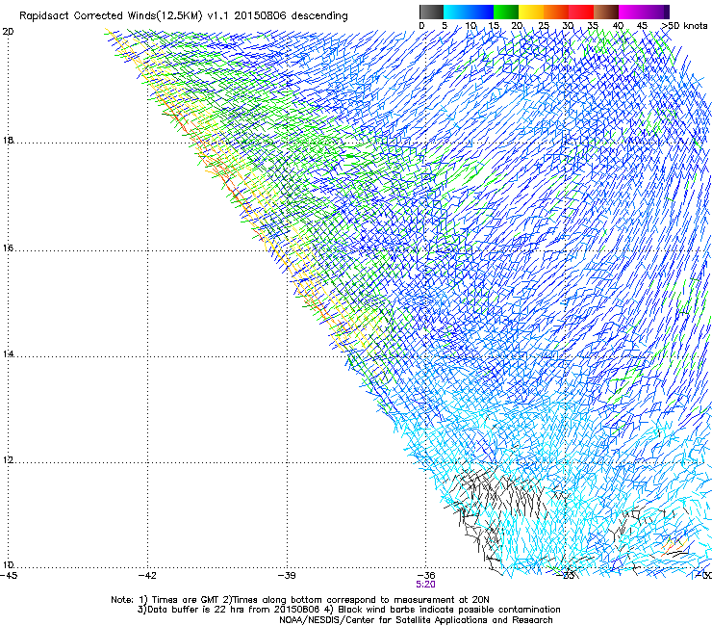Click the latitude '14' label on left axis
This screenshot has height=626, width=712.
(x=8, y=354)
